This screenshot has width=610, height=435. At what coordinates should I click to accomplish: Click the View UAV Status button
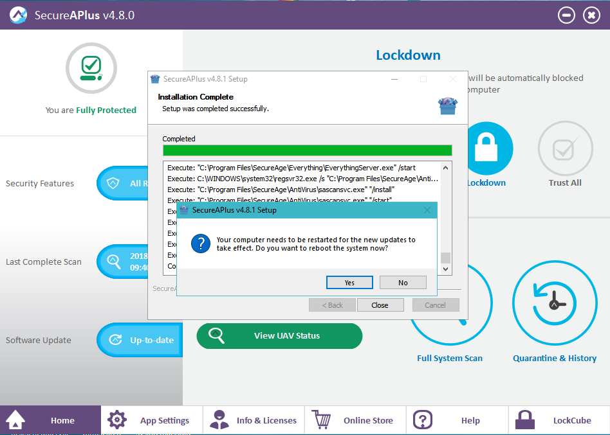click(279, 335)
